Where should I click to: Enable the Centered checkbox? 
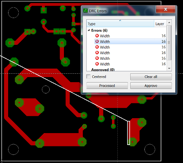pos(88,76)
